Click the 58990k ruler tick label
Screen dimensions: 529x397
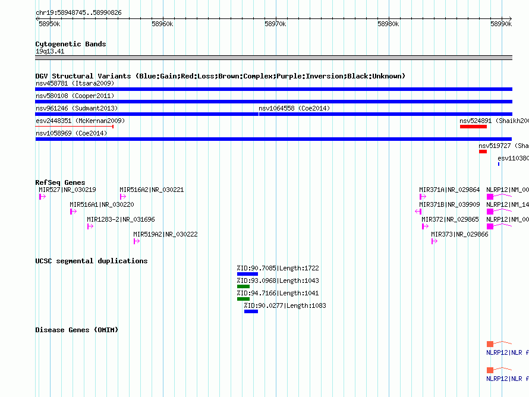[501, 24]
